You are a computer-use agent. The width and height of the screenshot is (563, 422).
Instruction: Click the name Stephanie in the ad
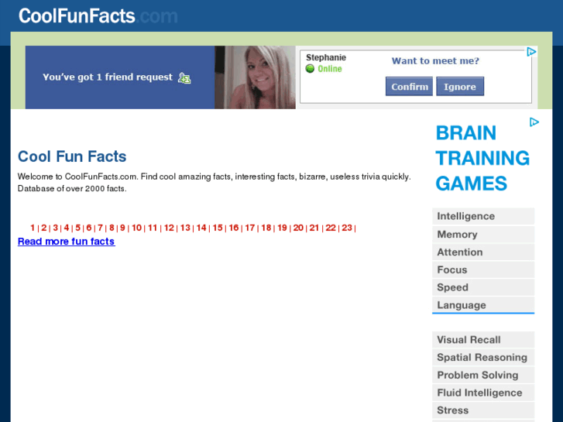(326, 57)
